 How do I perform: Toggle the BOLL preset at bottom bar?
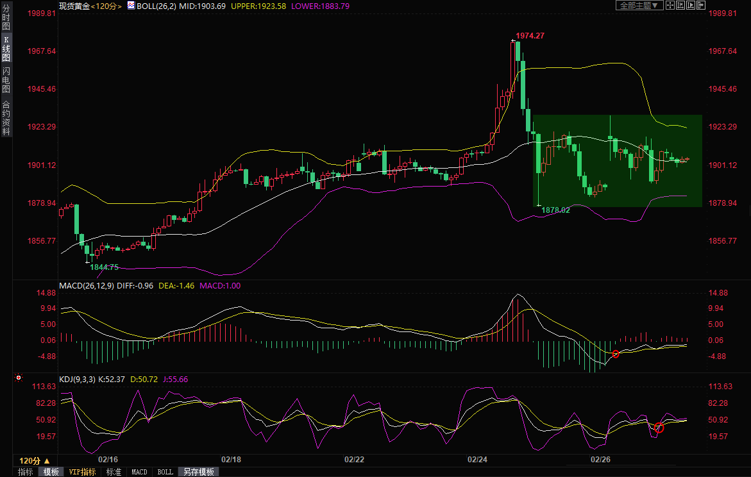(x=165, y=472)
